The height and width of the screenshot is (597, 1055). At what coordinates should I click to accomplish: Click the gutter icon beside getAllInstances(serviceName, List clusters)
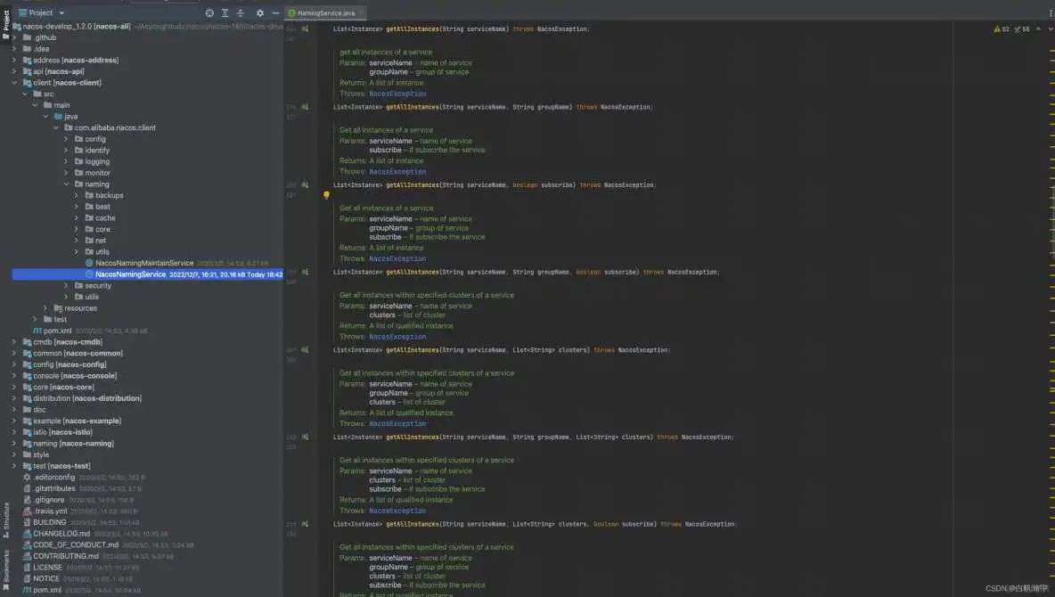point(305,350)
